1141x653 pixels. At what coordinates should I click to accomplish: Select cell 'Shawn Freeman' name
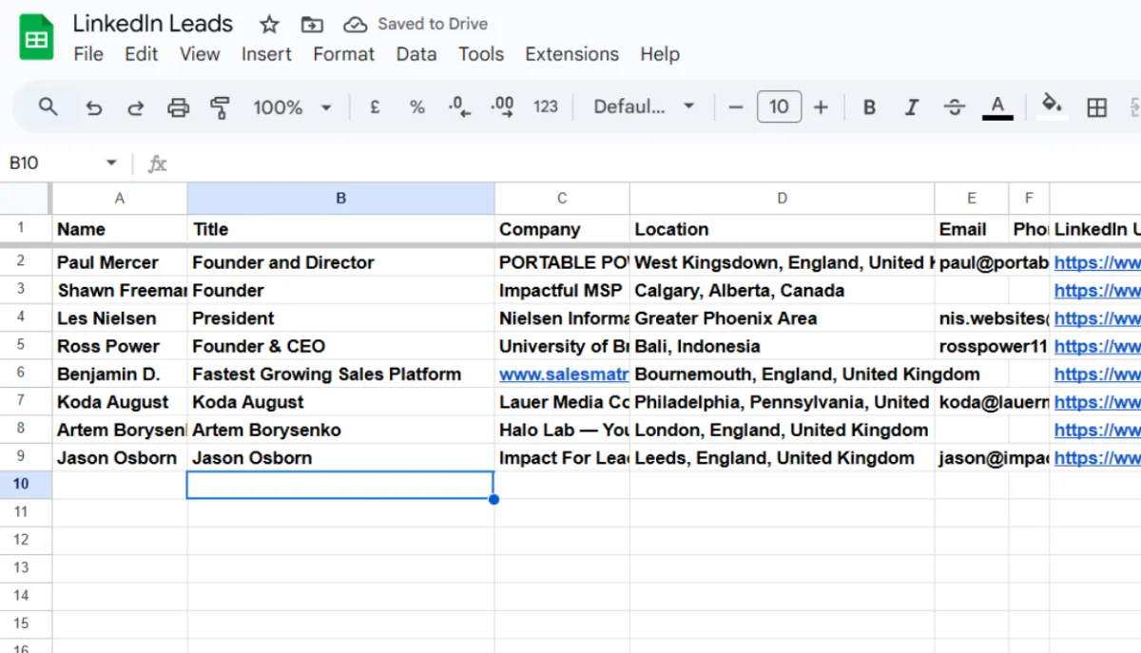click(120, 291)
